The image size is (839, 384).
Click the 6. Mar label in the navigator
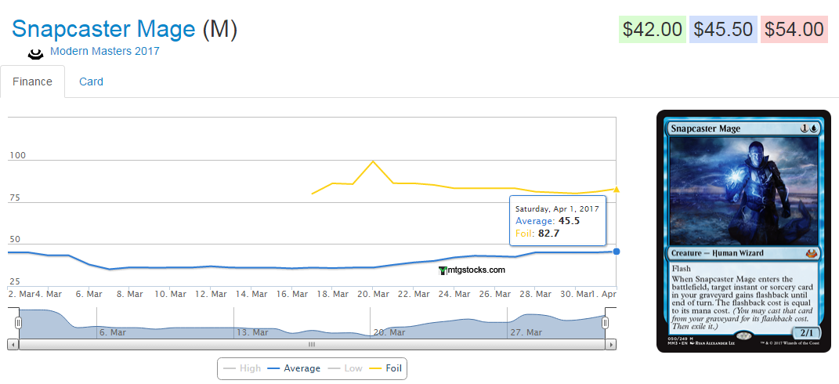point(113,332)
